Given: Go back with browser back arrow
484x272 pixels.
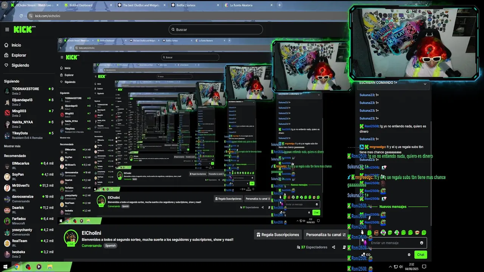Looking at the screenshot, I should point(5,16).
